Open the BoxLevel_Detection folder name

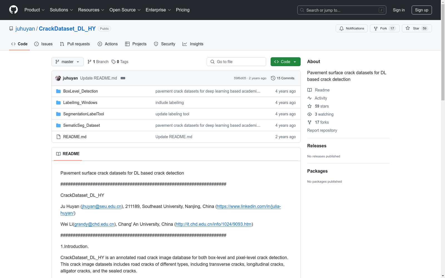click(x=81, y=91)
